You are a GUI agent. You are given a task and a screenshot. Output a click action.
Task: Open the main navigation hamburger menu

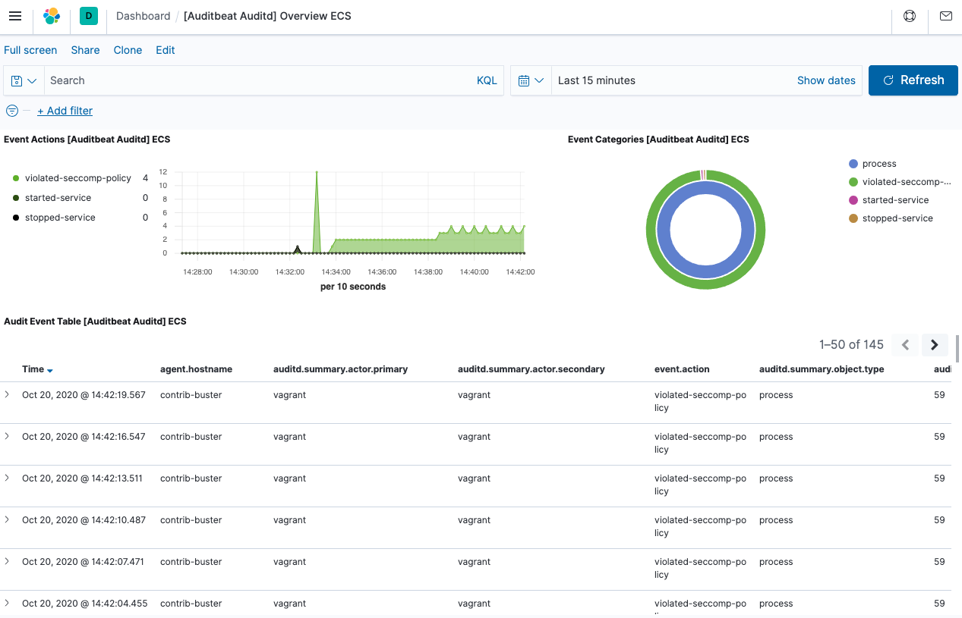click(x=14, y=15)
